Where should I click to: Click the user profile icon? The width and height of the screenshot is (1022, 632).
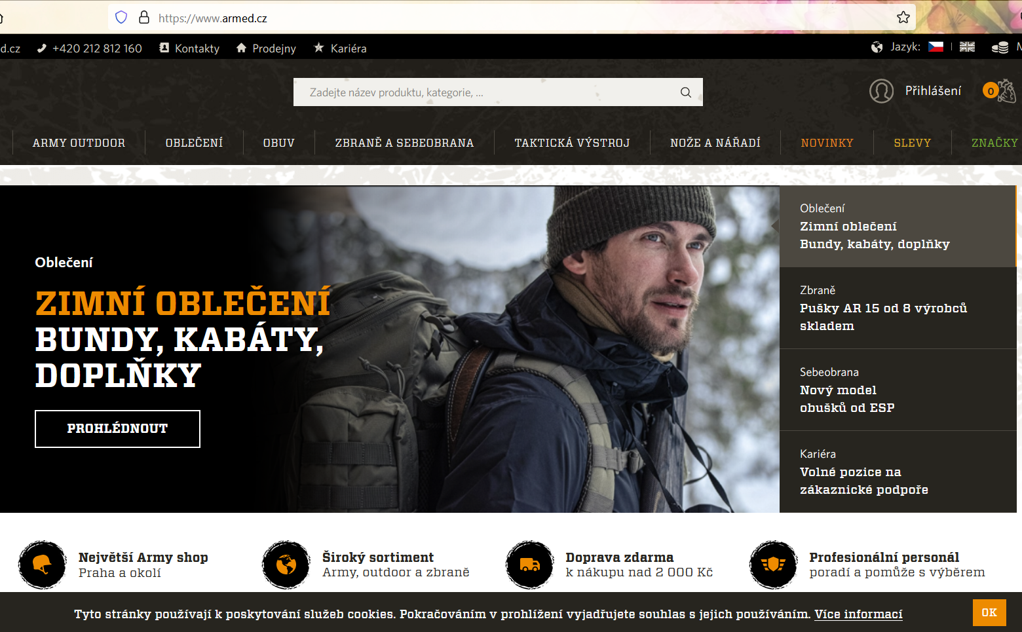pyautogui.click(x=881, y=91)
